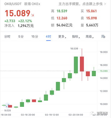
Task: Click the sell price 15.098
Action: point(91,18)
